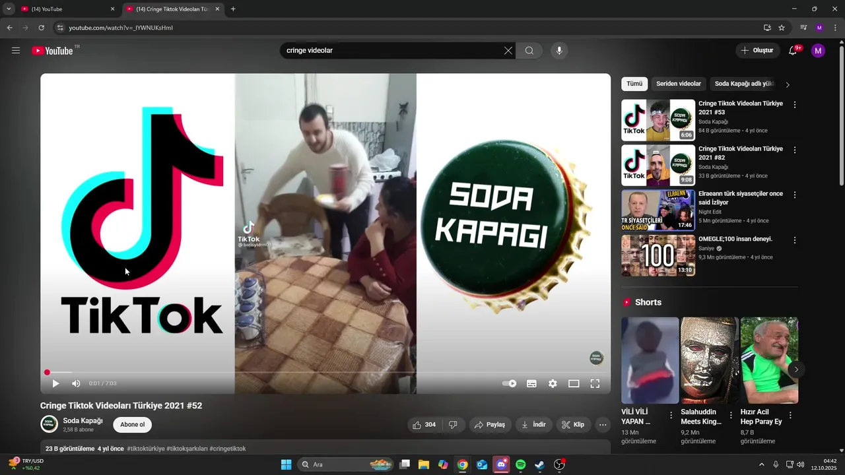
Task: Open Discord from the taskbar
Action: point(501,464)
